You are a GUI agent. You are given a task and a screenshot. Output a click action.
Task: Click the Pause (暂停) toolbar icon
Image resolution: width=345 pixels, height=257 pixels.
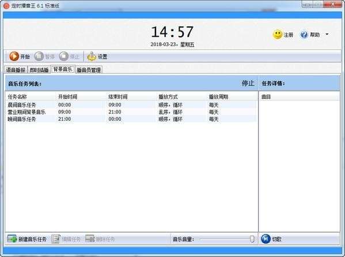click(x=39, y=56)
